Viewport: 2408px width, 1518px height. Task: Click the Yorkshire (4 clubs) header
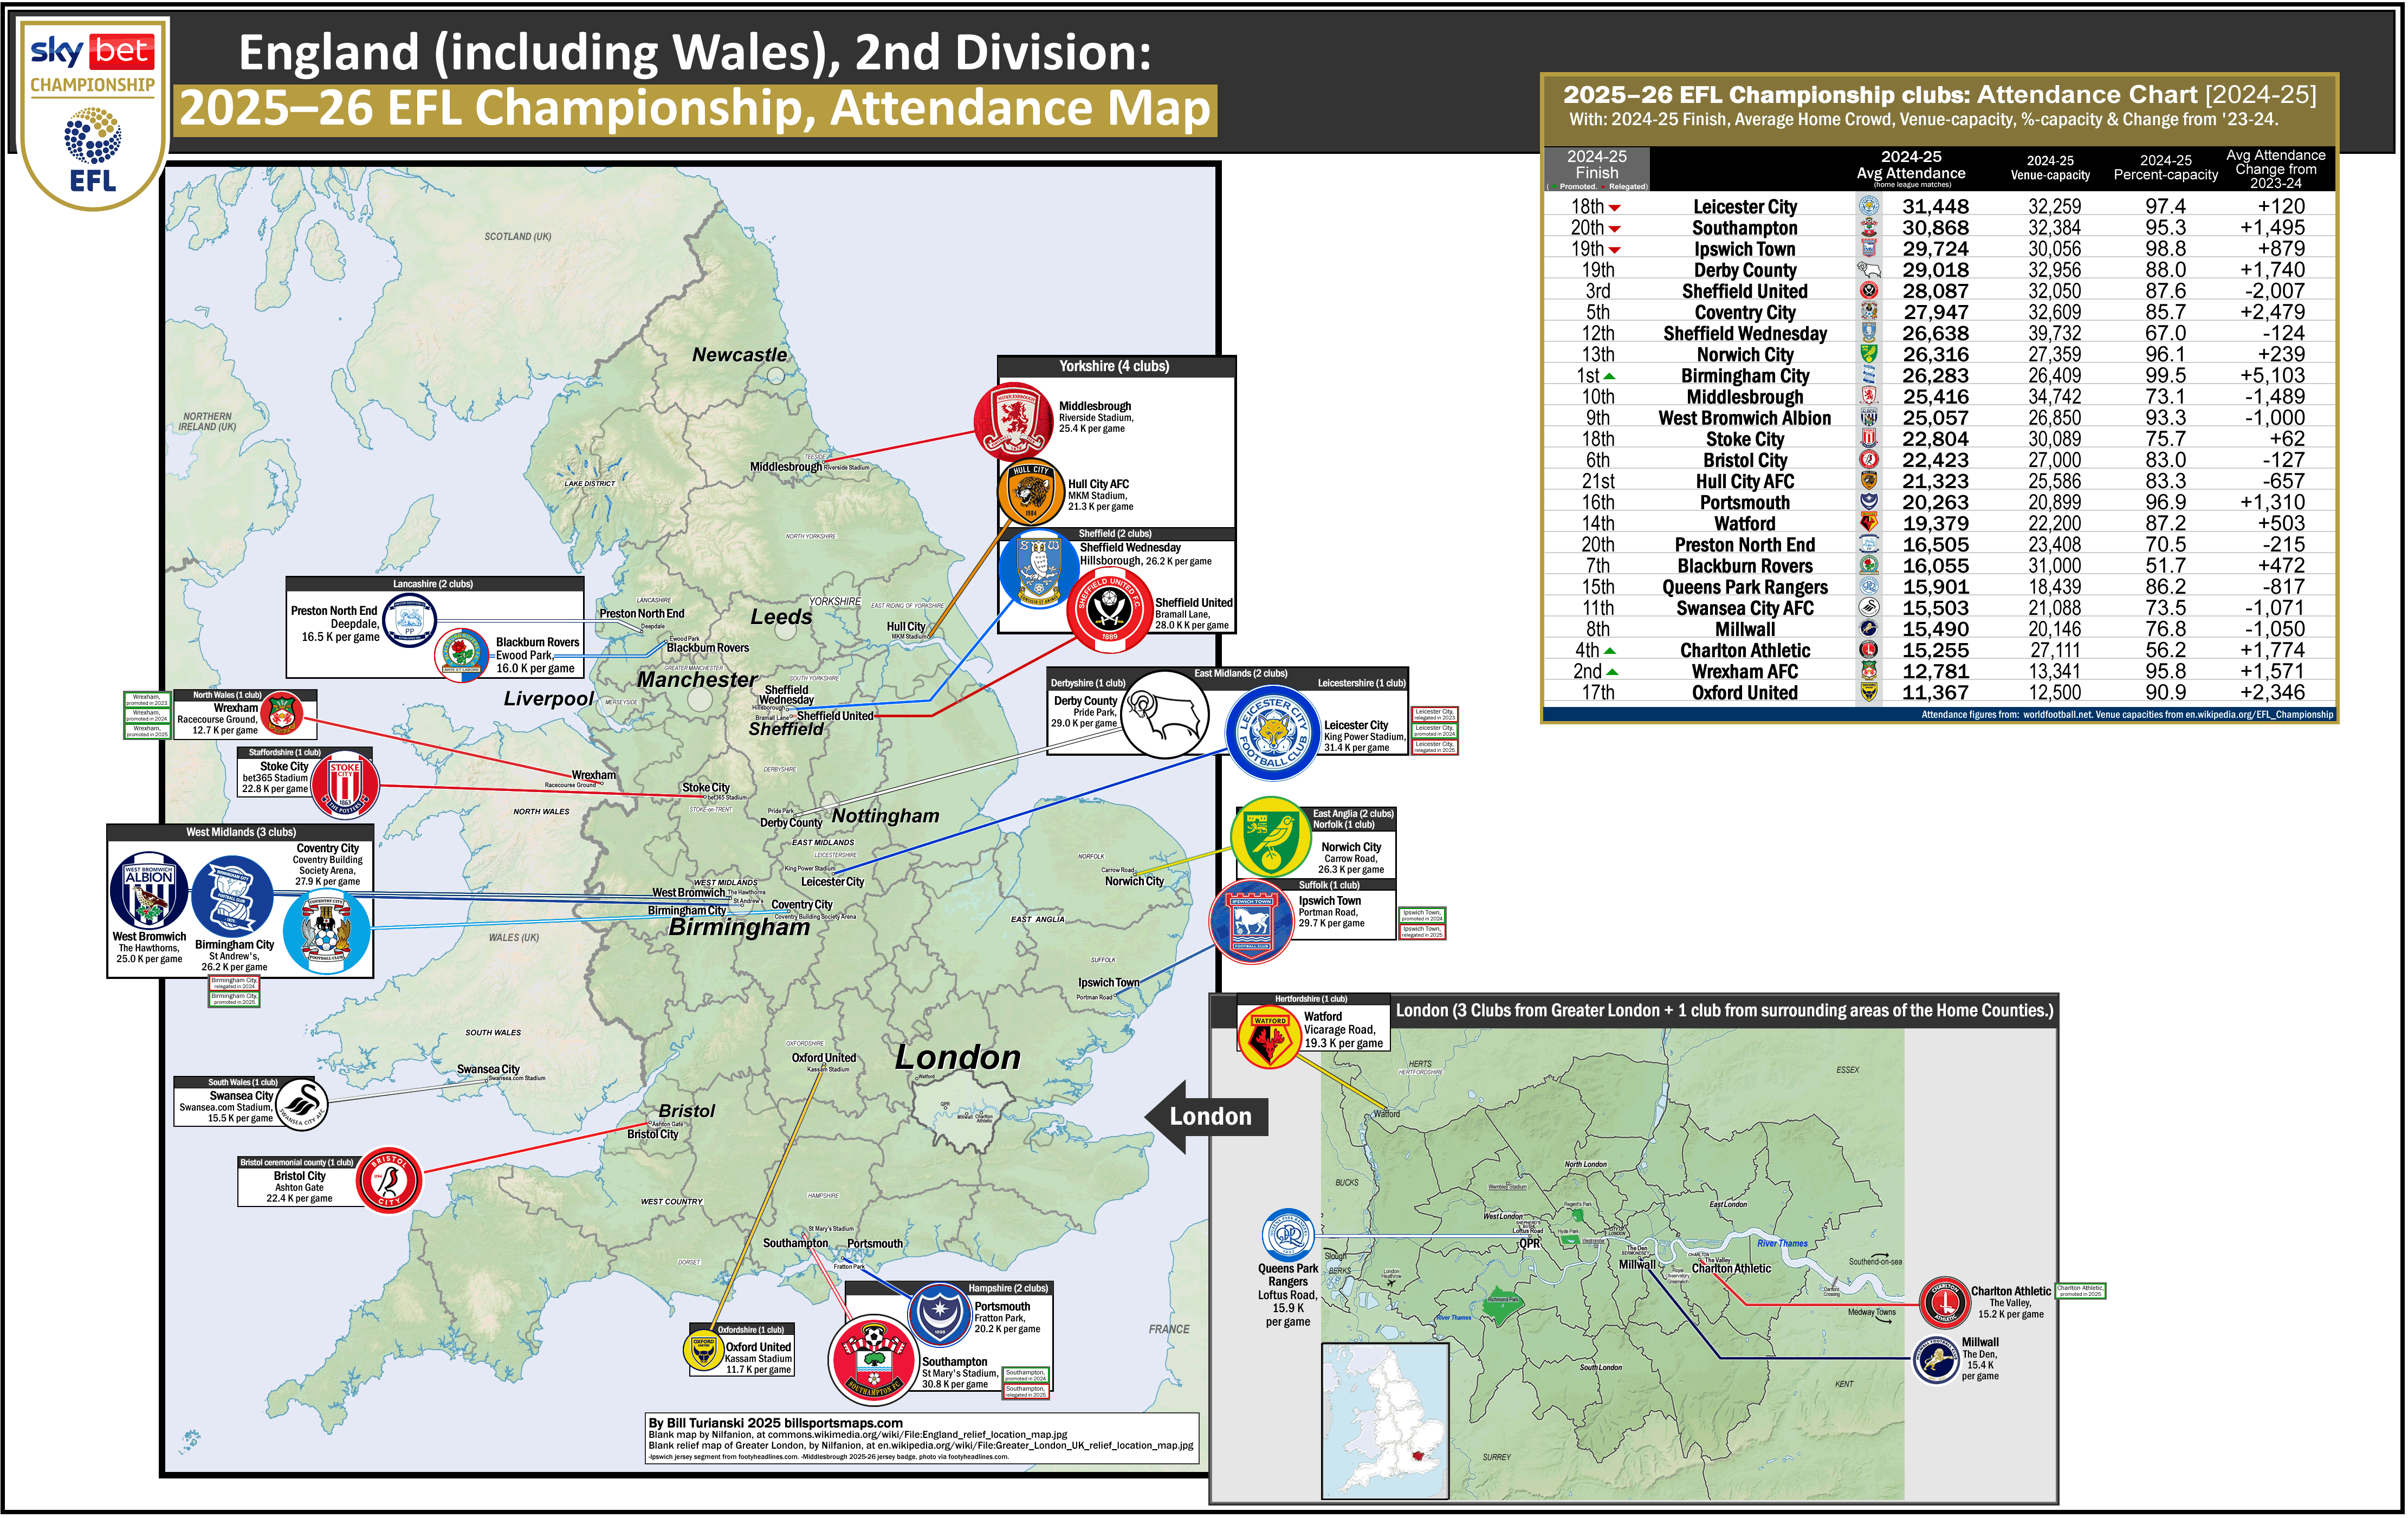coord(1116,367)
